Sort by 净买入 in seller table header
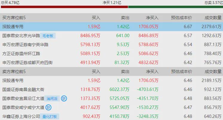The image size is (223, 120). coord(152,72)
